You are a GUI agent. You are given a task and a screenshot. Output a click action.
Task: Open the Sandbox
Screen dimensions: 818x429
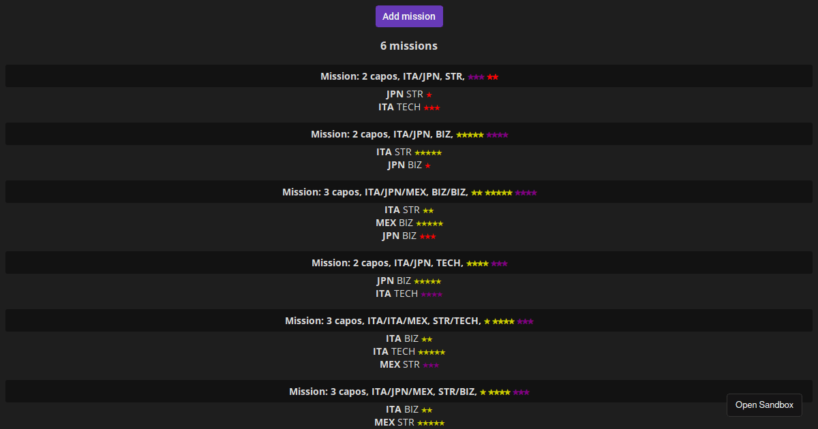764,404
